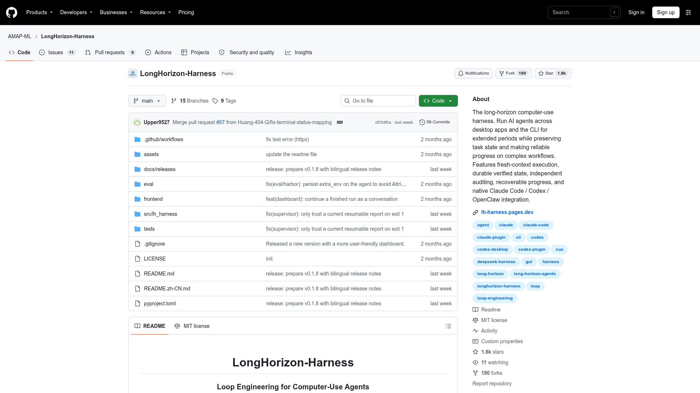Switch to the Insights tab
Image resolution: width=700 pixels, height=393 pixels.
299,52
